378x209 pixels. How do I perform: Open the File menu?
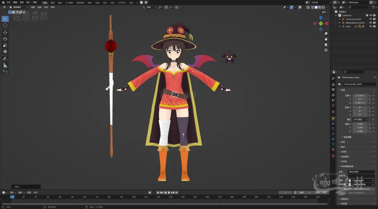(8, 3)
